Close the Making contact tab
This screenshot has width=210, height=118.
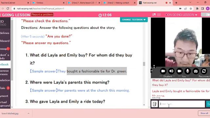click(x=135, y=3)
